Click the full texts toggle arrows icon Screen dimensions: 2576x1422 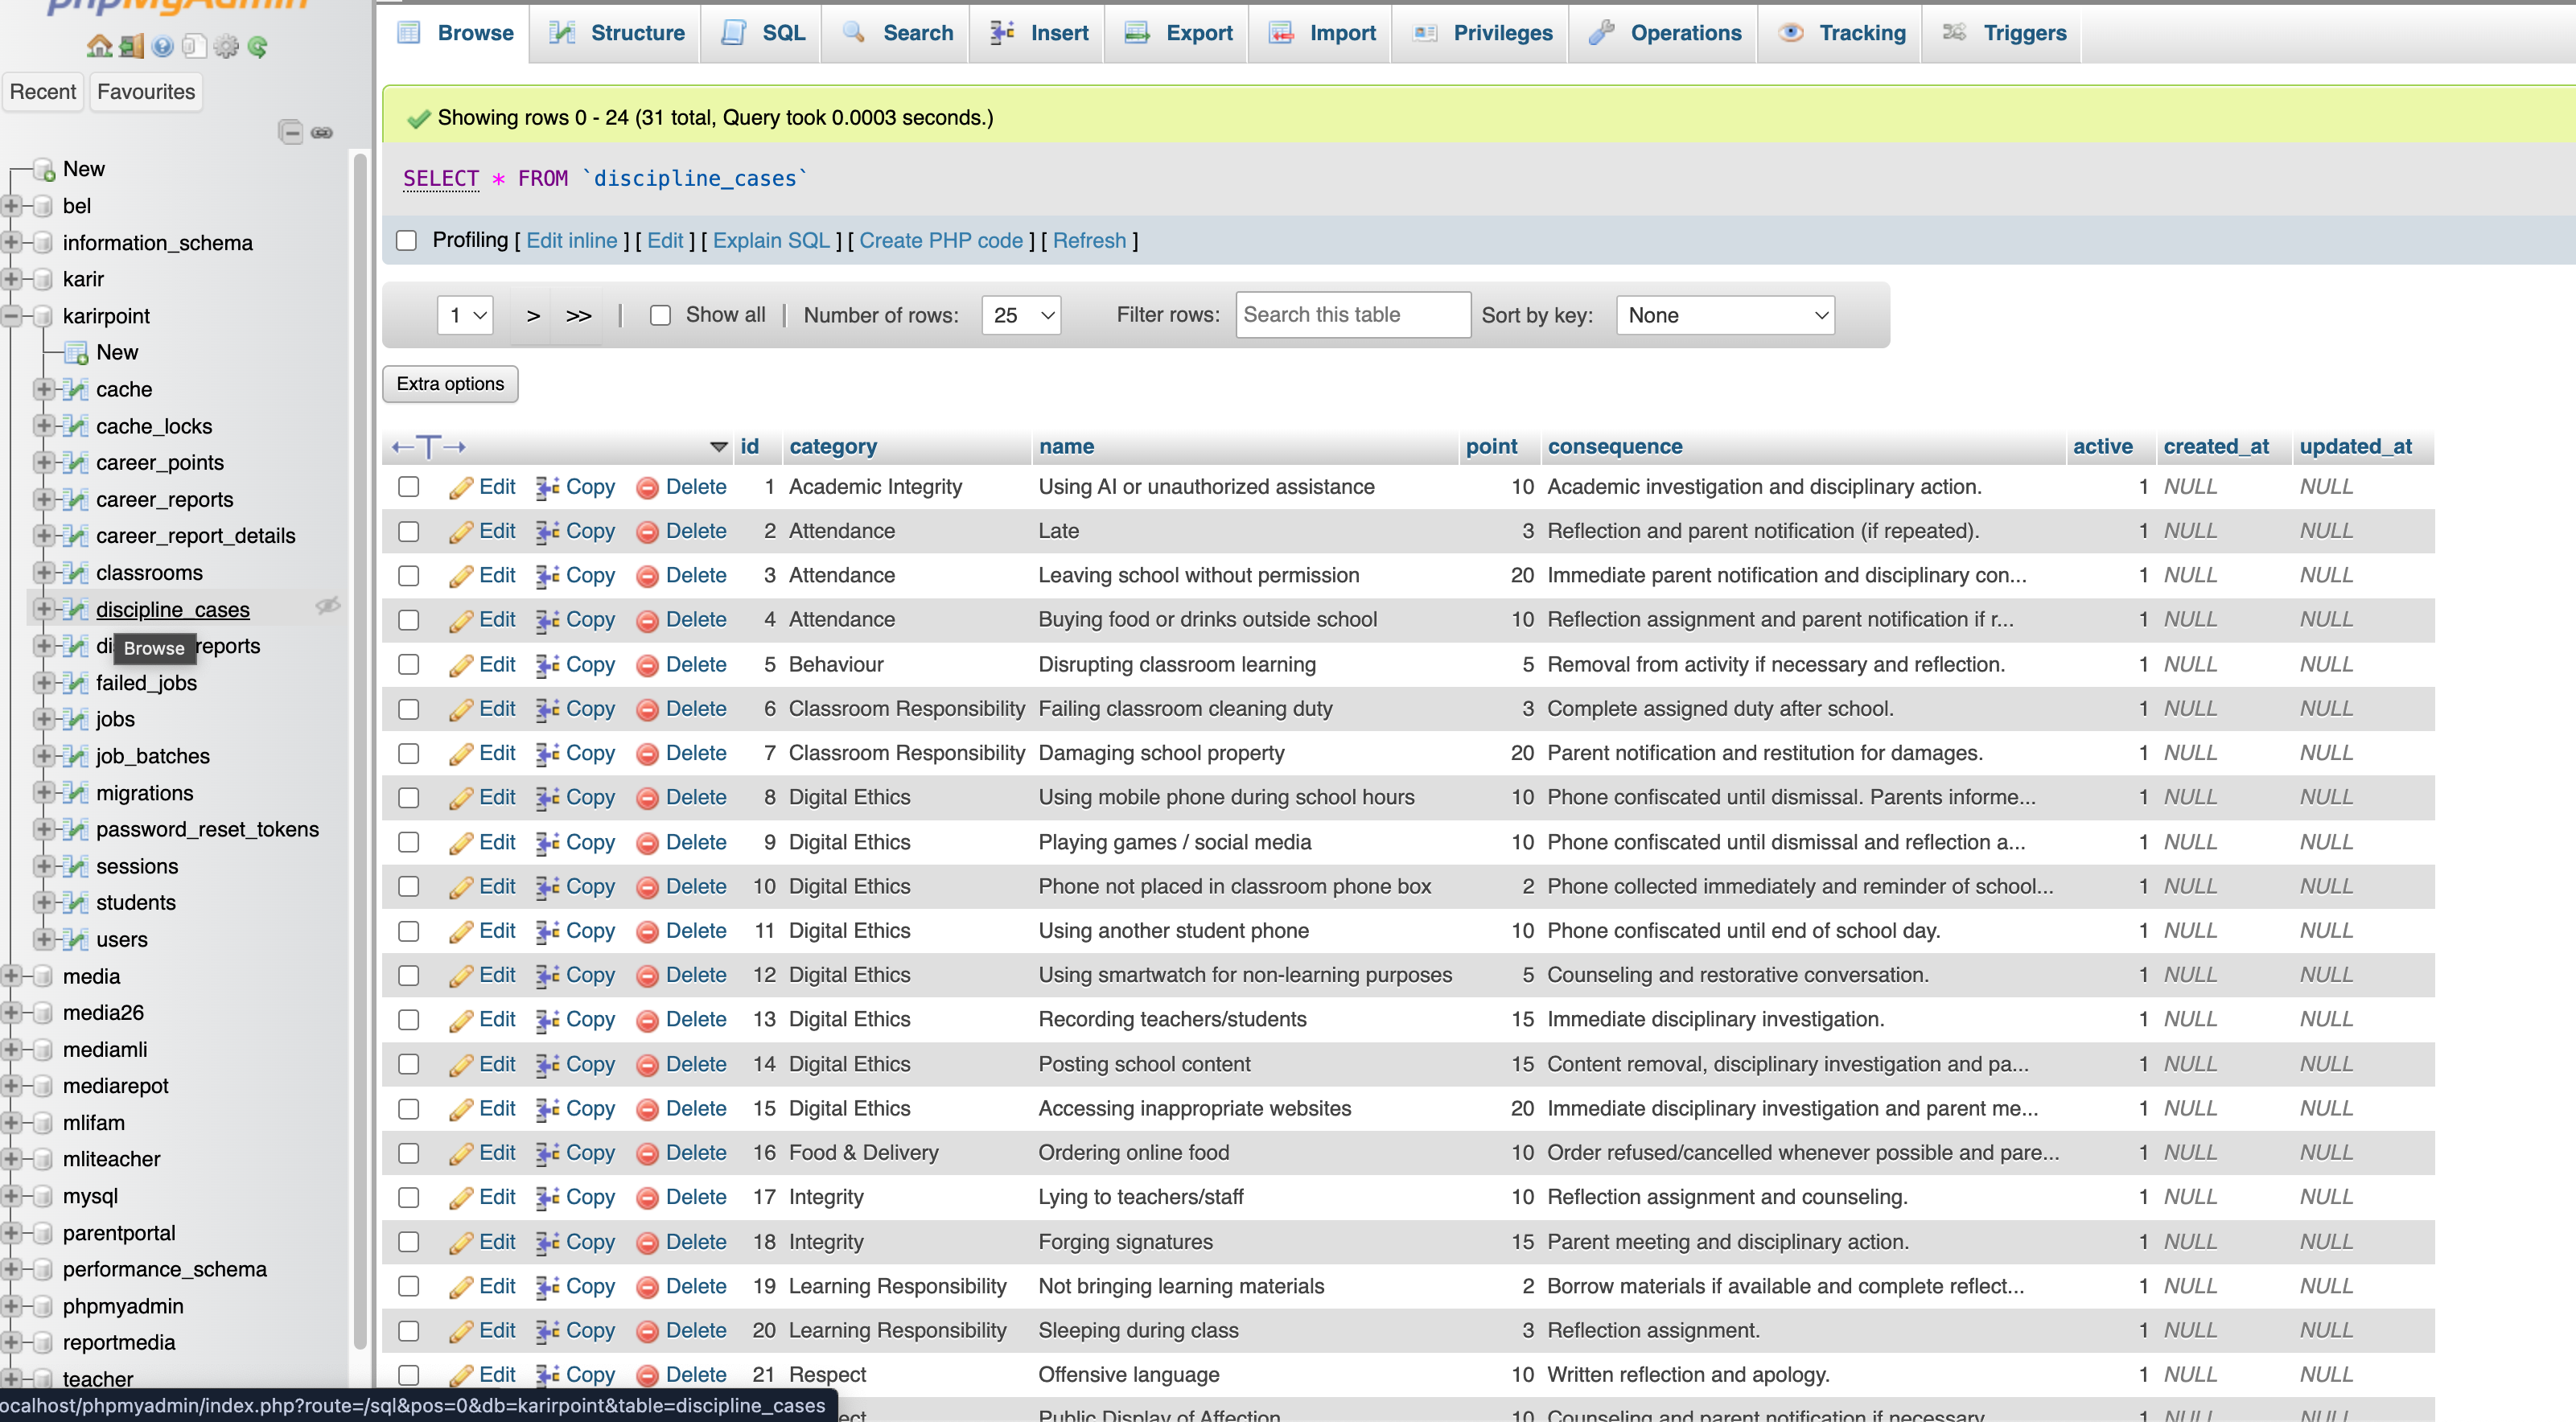428,446
